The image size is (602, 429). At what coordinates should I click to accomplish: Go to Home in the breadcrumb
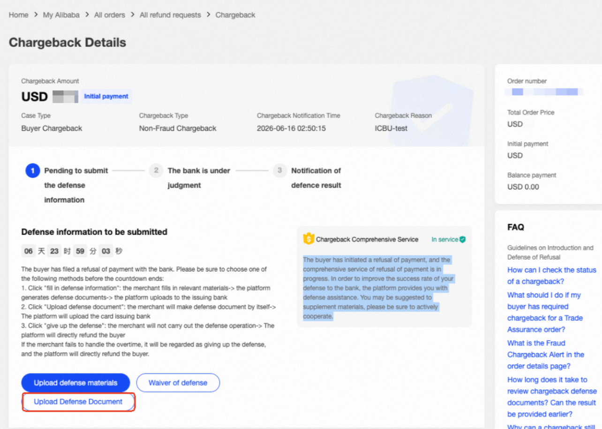point(18,15)
